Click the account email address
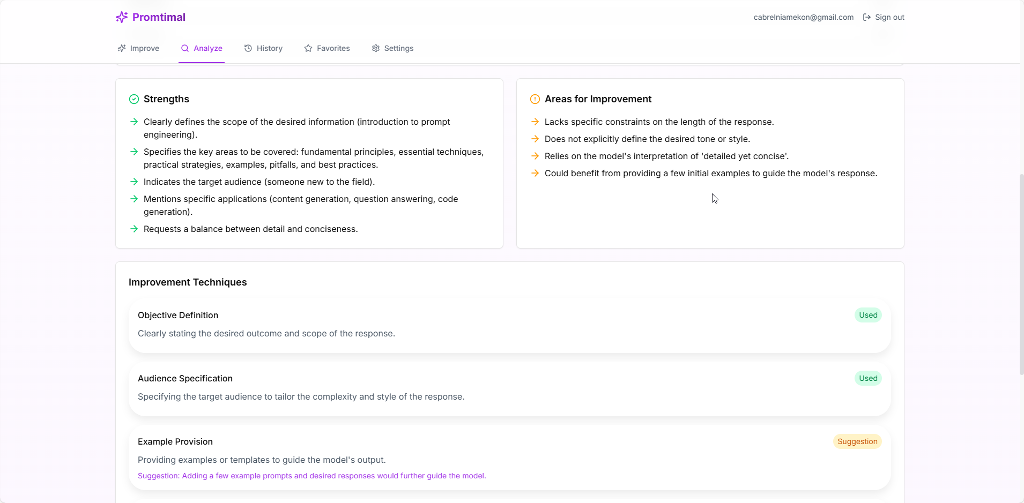The image size is (1024, 503). [803, 17]
